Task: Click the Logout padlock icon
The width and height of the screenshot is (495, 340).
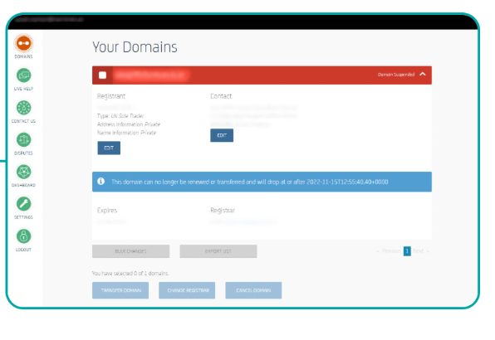Action: tap(24, 236)
